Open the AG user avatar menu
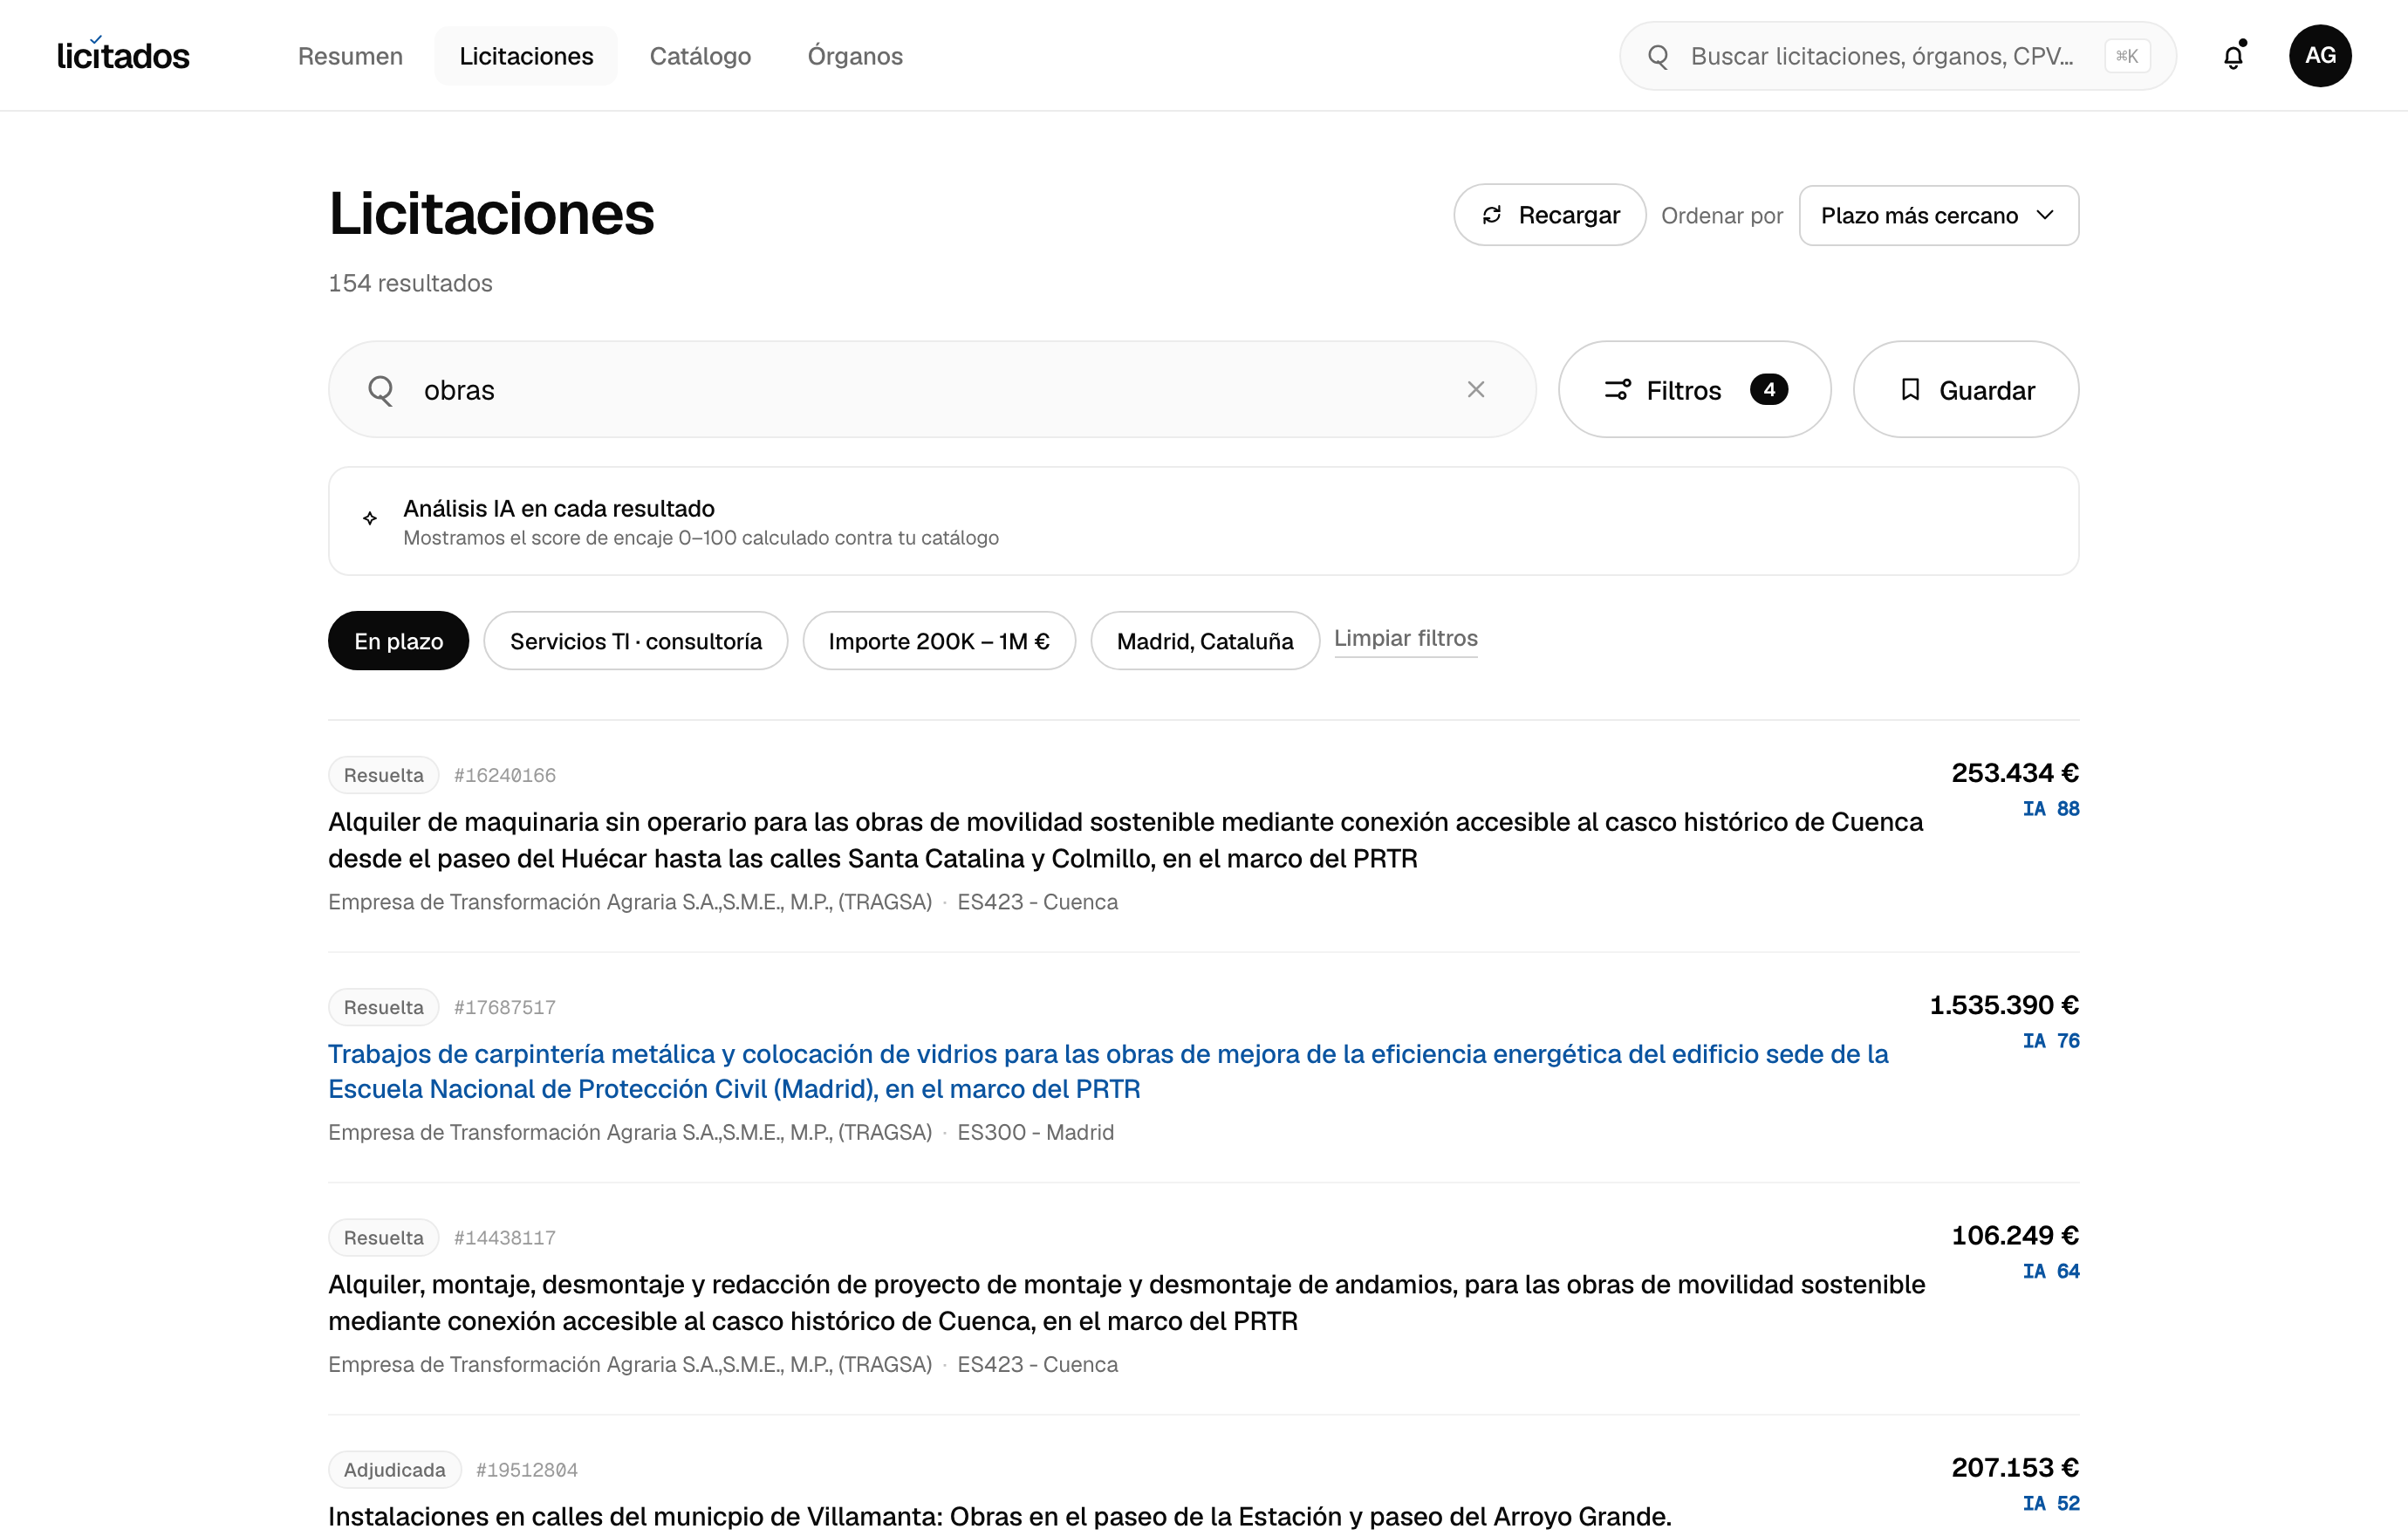Screen dimensions: 2408x1536 click(2320, 56)
